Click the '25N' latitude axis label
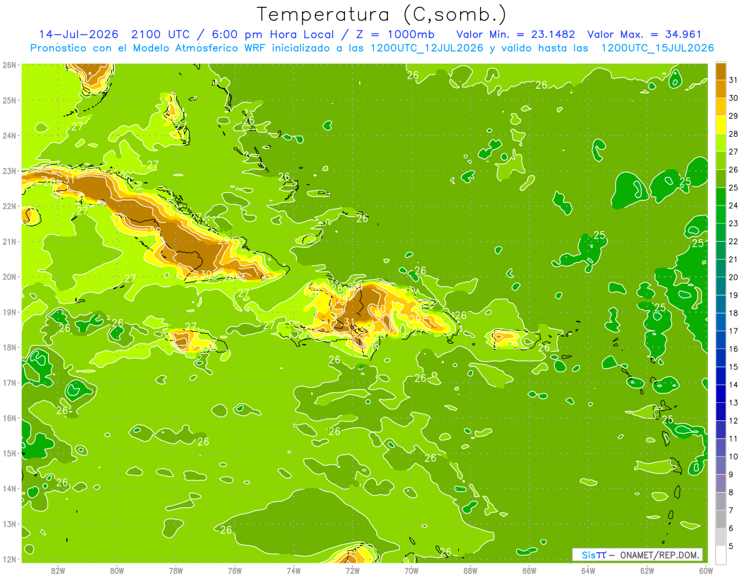This screenshot has width=750, height=579. pos(9,100)
